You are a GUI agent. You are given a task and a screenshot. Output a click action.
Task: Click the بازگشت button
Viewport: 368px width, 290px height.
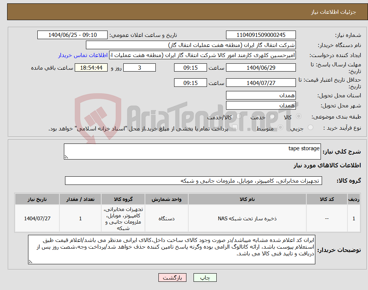tap(172, 277)
